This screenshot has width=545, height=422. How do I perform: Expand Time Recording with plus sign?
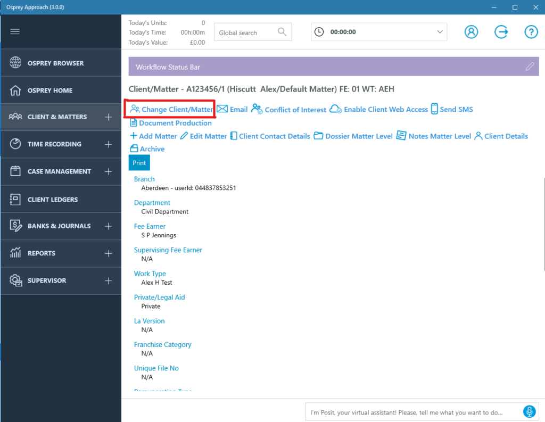click(109, 144)
